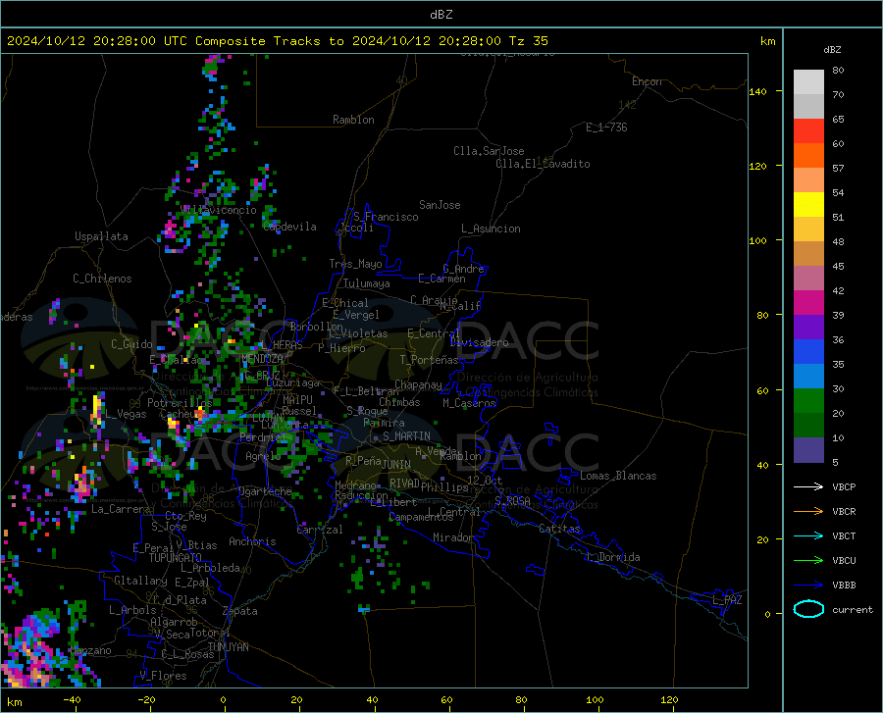Click the Tulumaya map label
This screenshot has width=883, height=713.
[367, 283]
